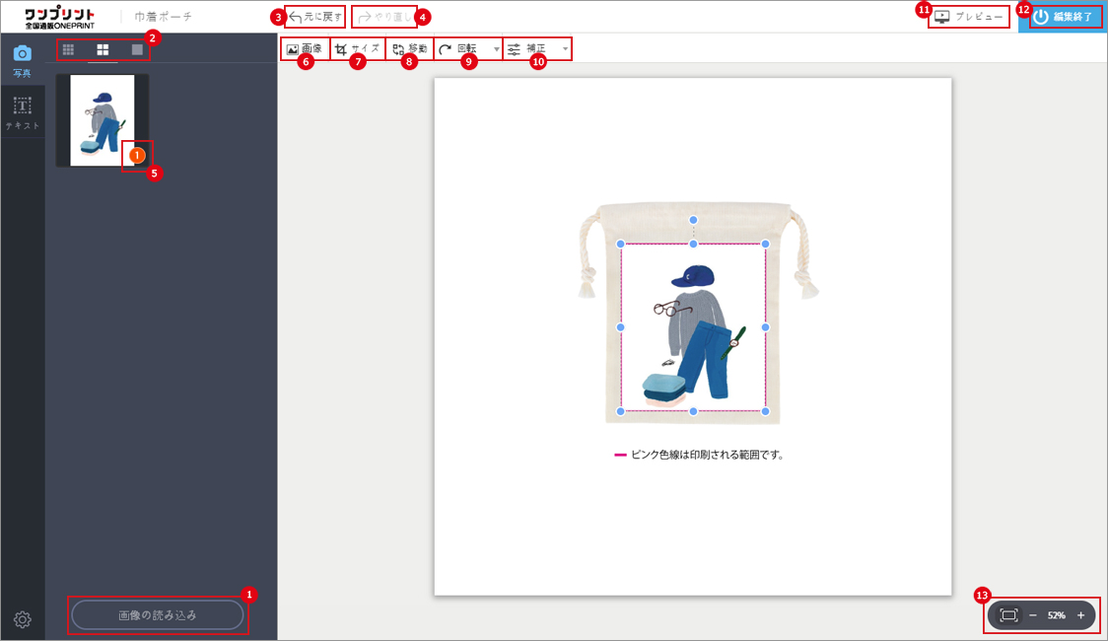1108x641 pixels.
Task: Click the fit-to-screen zoom icon
Action: [x=1008, y=615]
